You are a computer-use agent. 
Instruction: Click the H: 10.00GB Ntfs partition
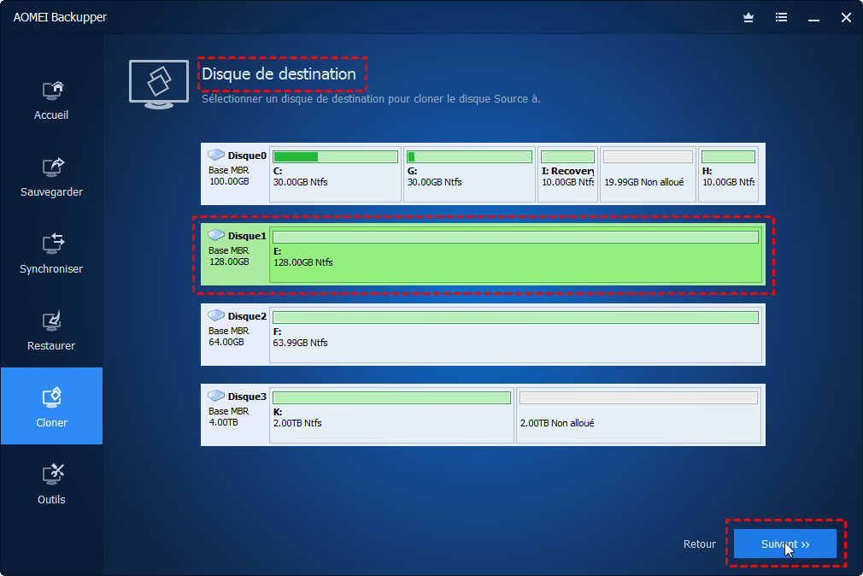(x=728, y=174)
